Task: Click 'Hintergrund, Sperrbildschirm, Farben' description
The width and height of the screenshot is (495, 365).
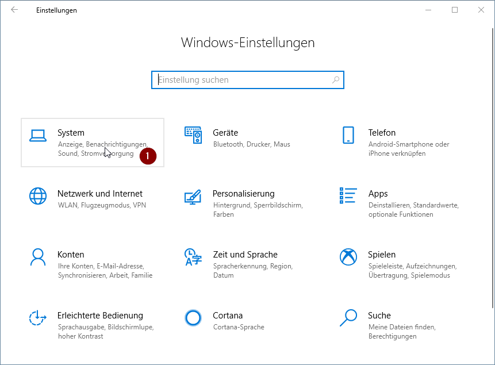Action: tap(258, 210)
